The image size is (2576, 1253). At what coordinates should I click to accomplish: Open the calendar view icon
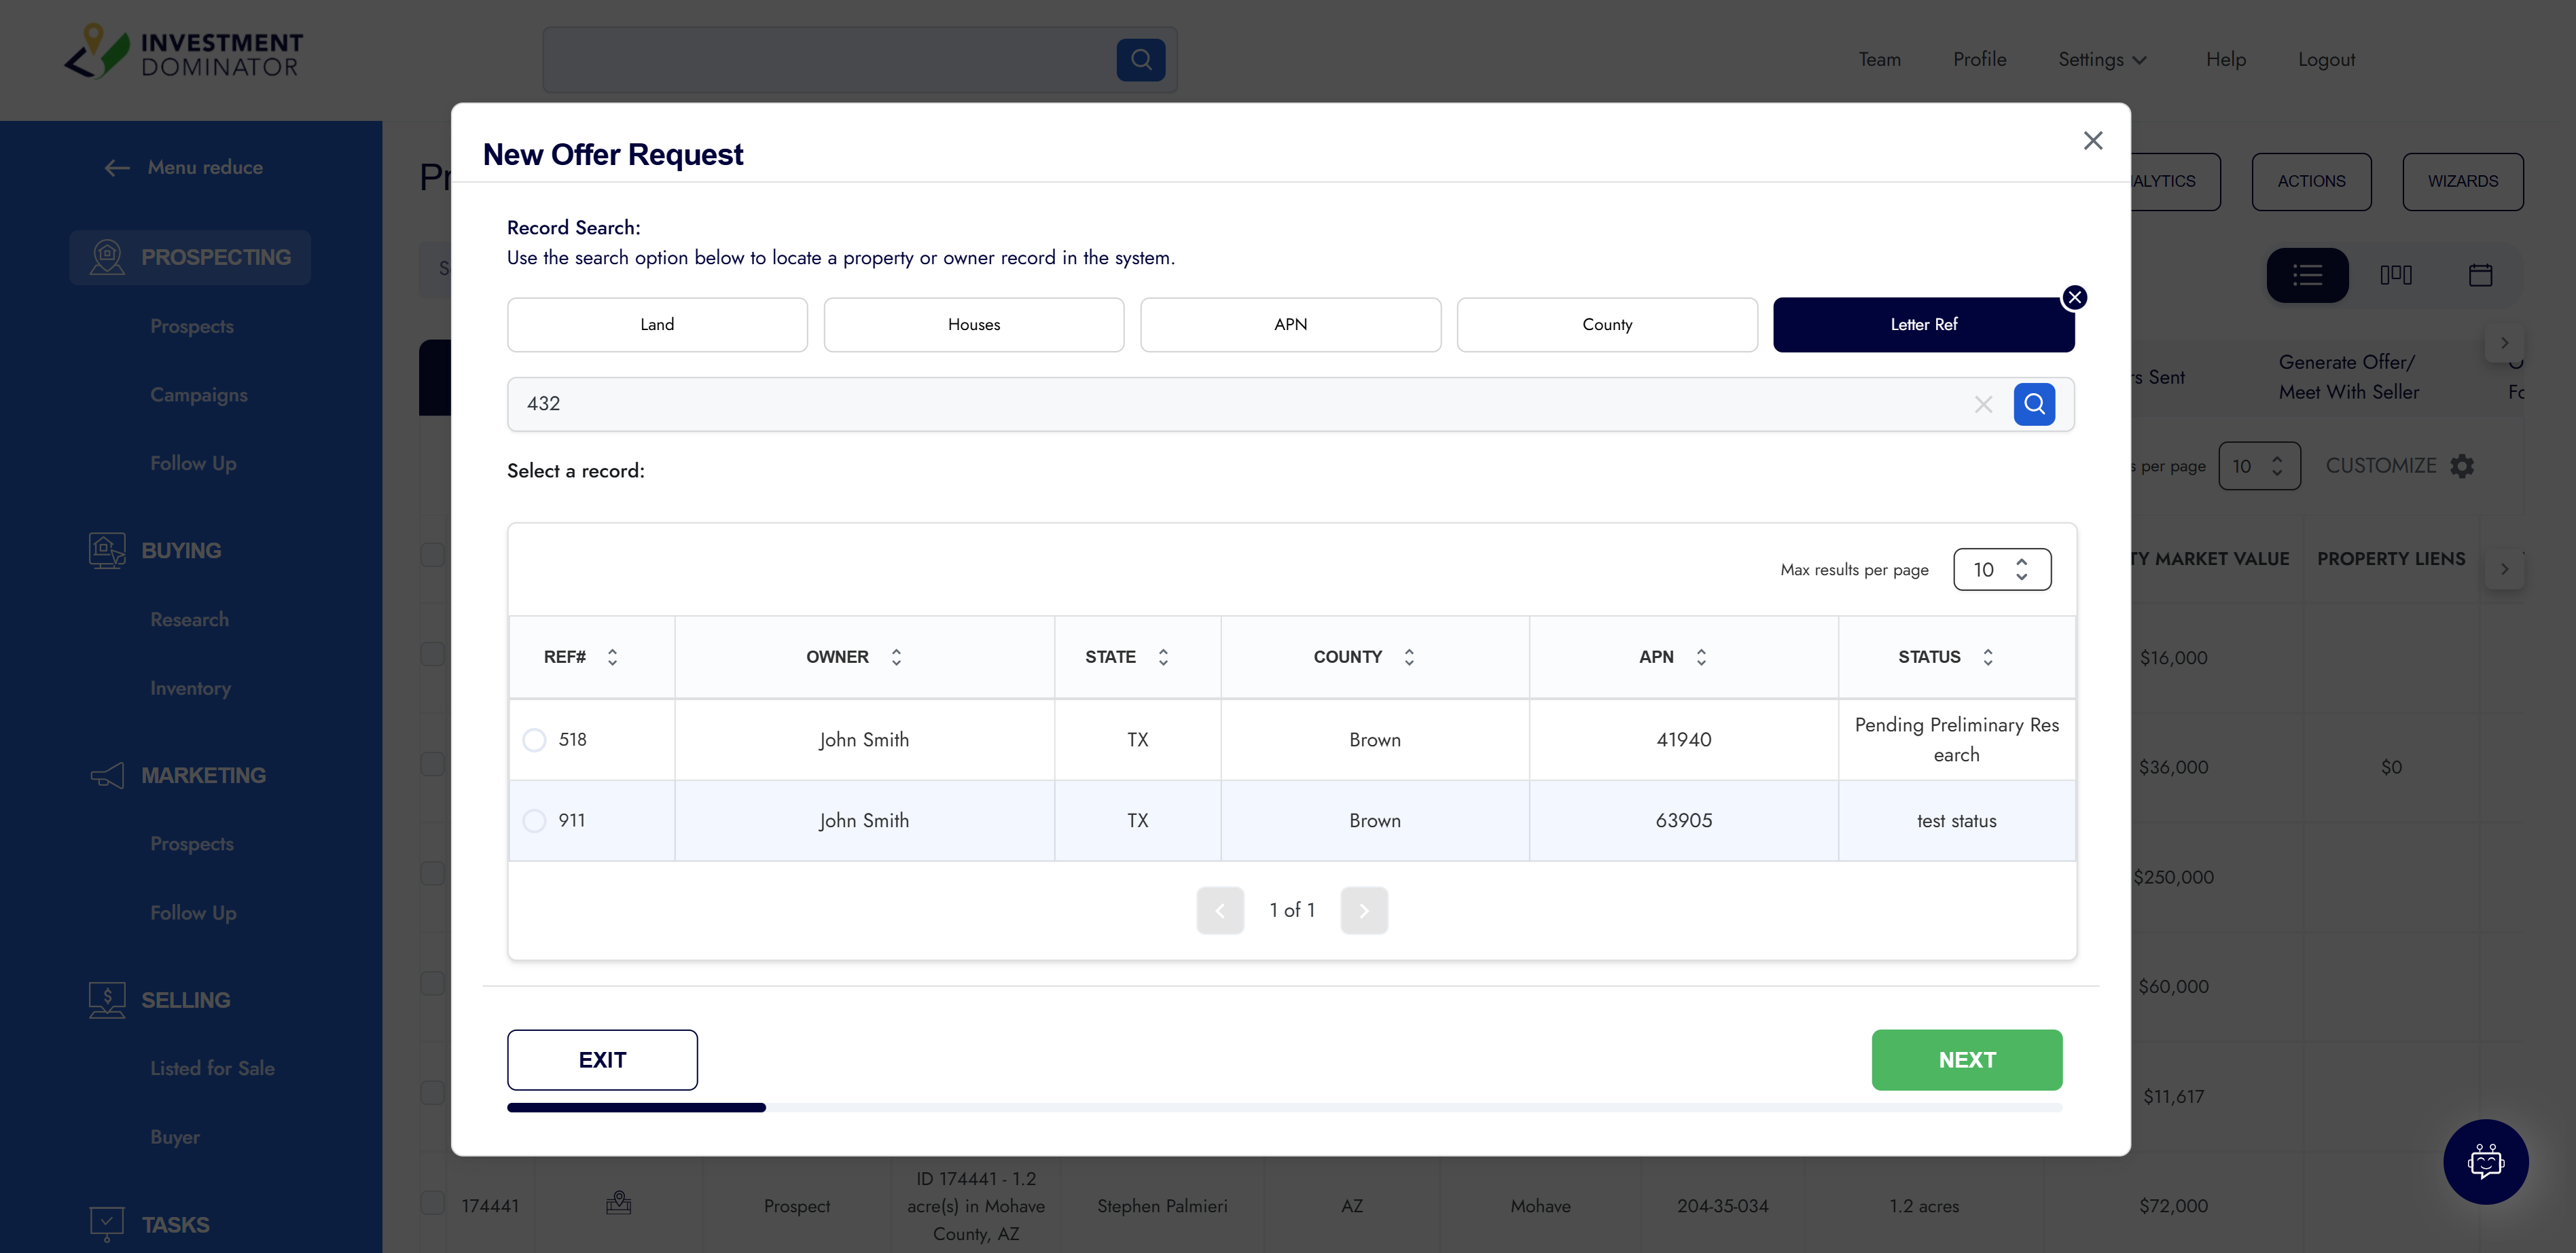(2480, 274)
